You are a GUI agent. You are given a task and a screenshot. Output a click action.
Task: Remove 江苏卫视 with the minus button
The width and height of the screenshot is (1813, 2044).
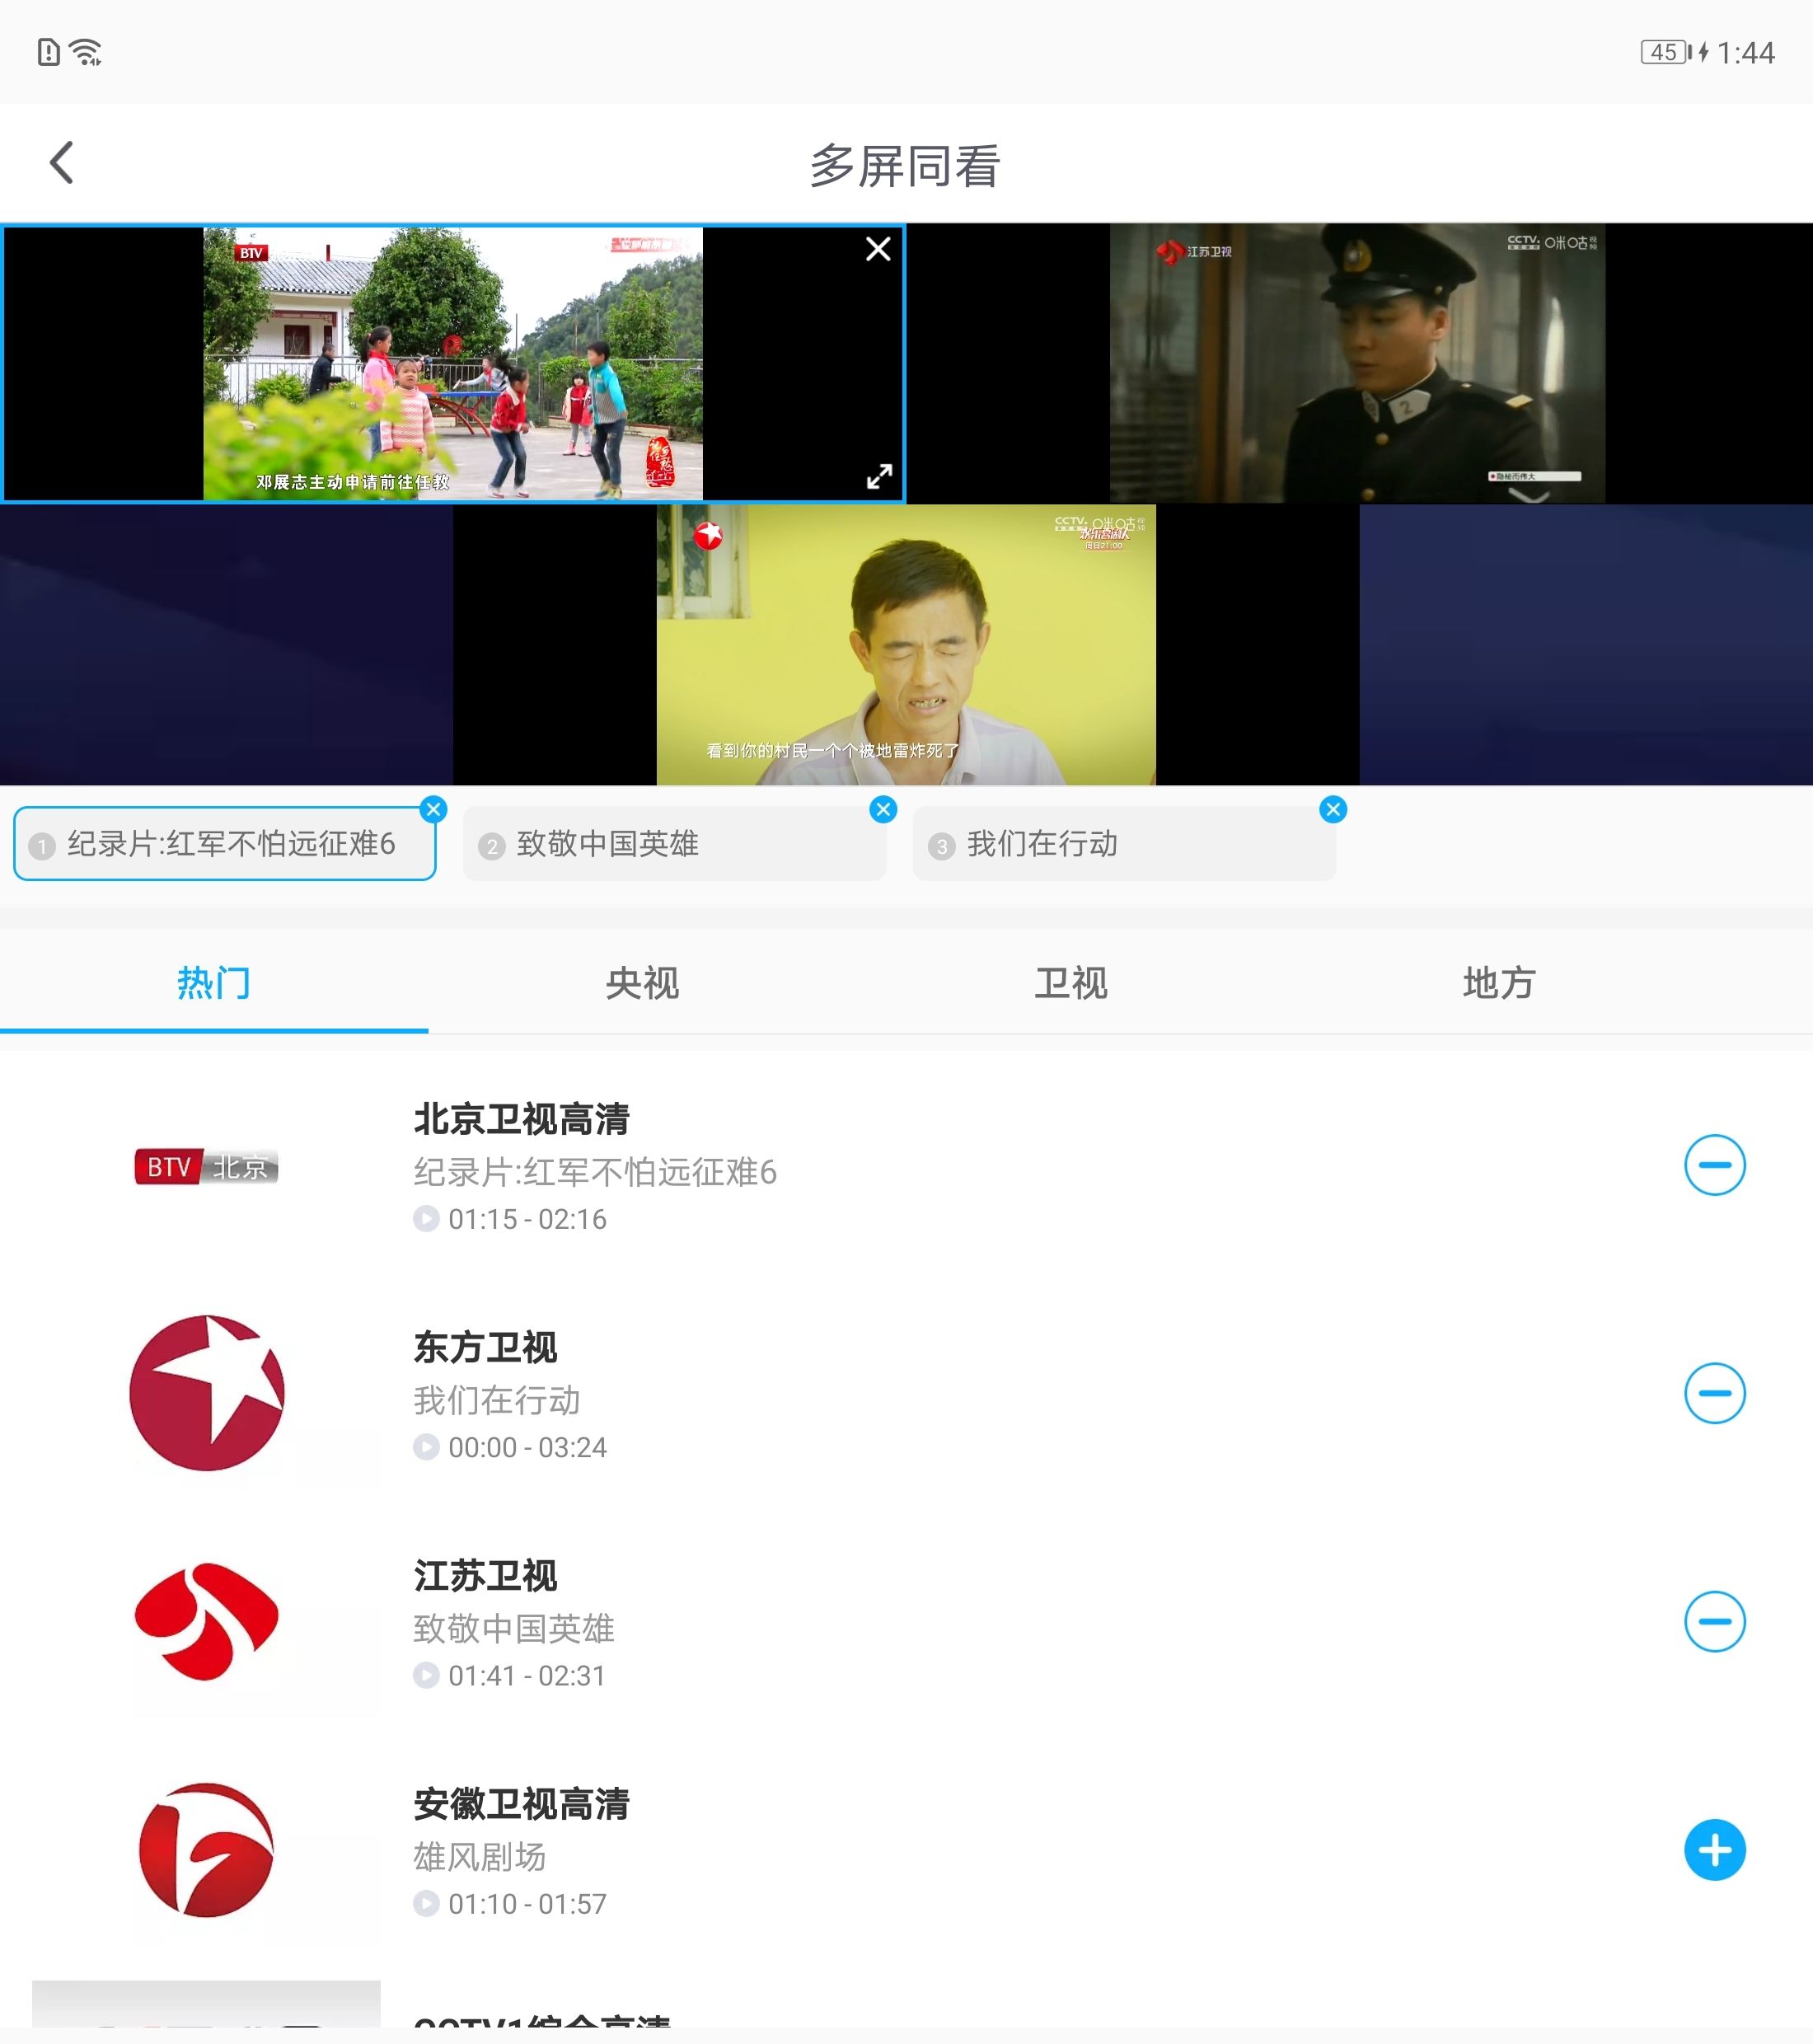[1714, 1621]
